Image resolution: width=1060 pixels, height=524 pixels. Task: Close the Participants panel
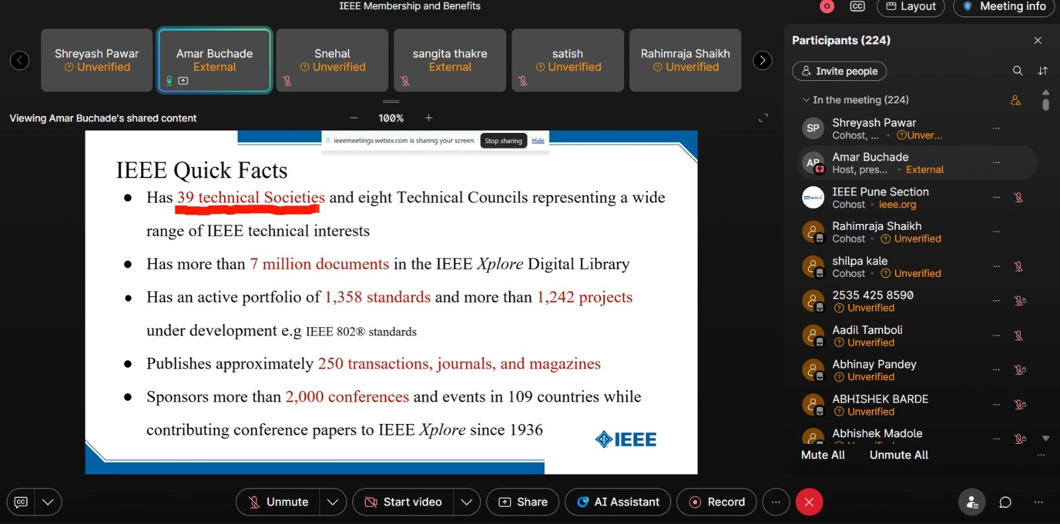pos(1038,40)
